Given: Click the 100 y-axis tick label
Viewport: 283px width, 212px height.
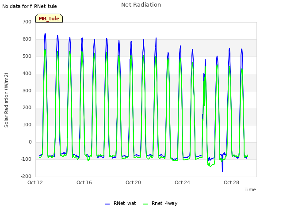Looking at the screenshot, I should coord(27,125).
